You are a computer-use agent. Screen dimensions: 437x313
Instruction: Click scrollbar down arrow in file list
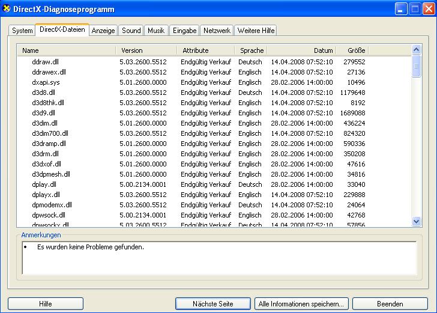tap(416, 222)
